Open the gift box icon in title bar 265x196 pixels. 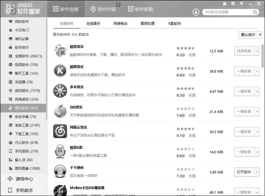coord(225,3)
